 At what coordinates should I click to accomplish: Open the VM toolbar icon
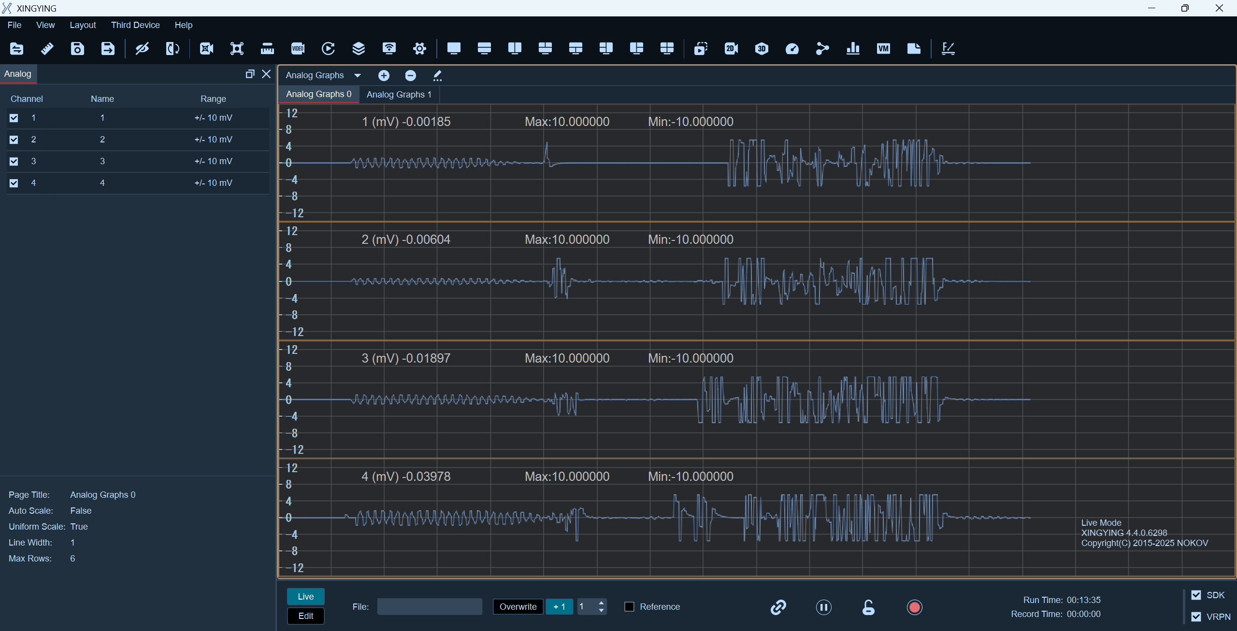coord(883,48)
